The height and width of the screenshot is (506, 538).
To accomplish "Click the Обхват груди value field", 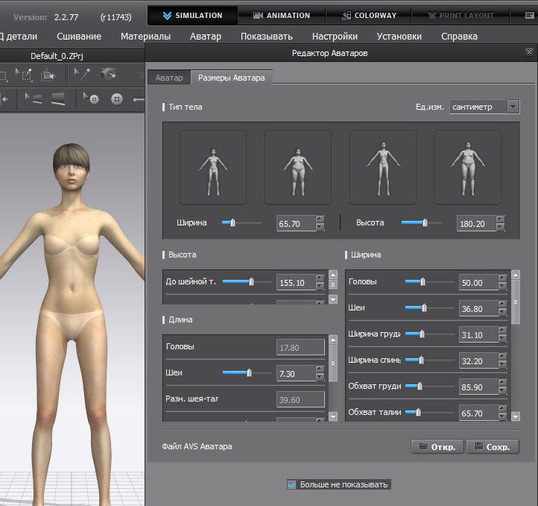I will (478, 387).
